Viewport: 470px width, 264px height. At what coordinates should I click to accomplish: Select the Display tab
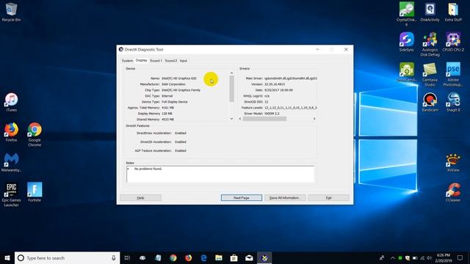[x=141, y=60]
